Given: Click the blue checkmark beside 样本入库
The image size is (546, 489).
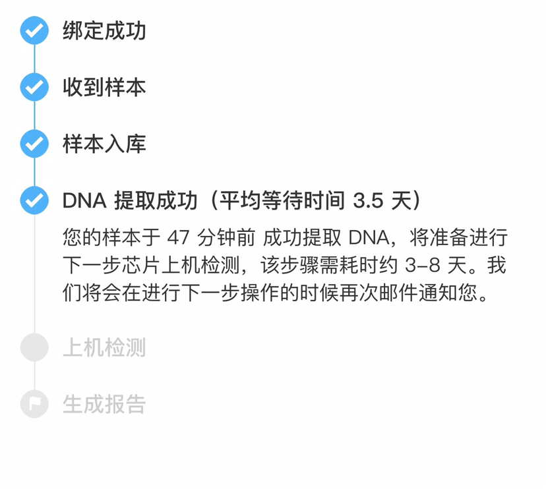Looking at the screenshot, I should point(34,144).
